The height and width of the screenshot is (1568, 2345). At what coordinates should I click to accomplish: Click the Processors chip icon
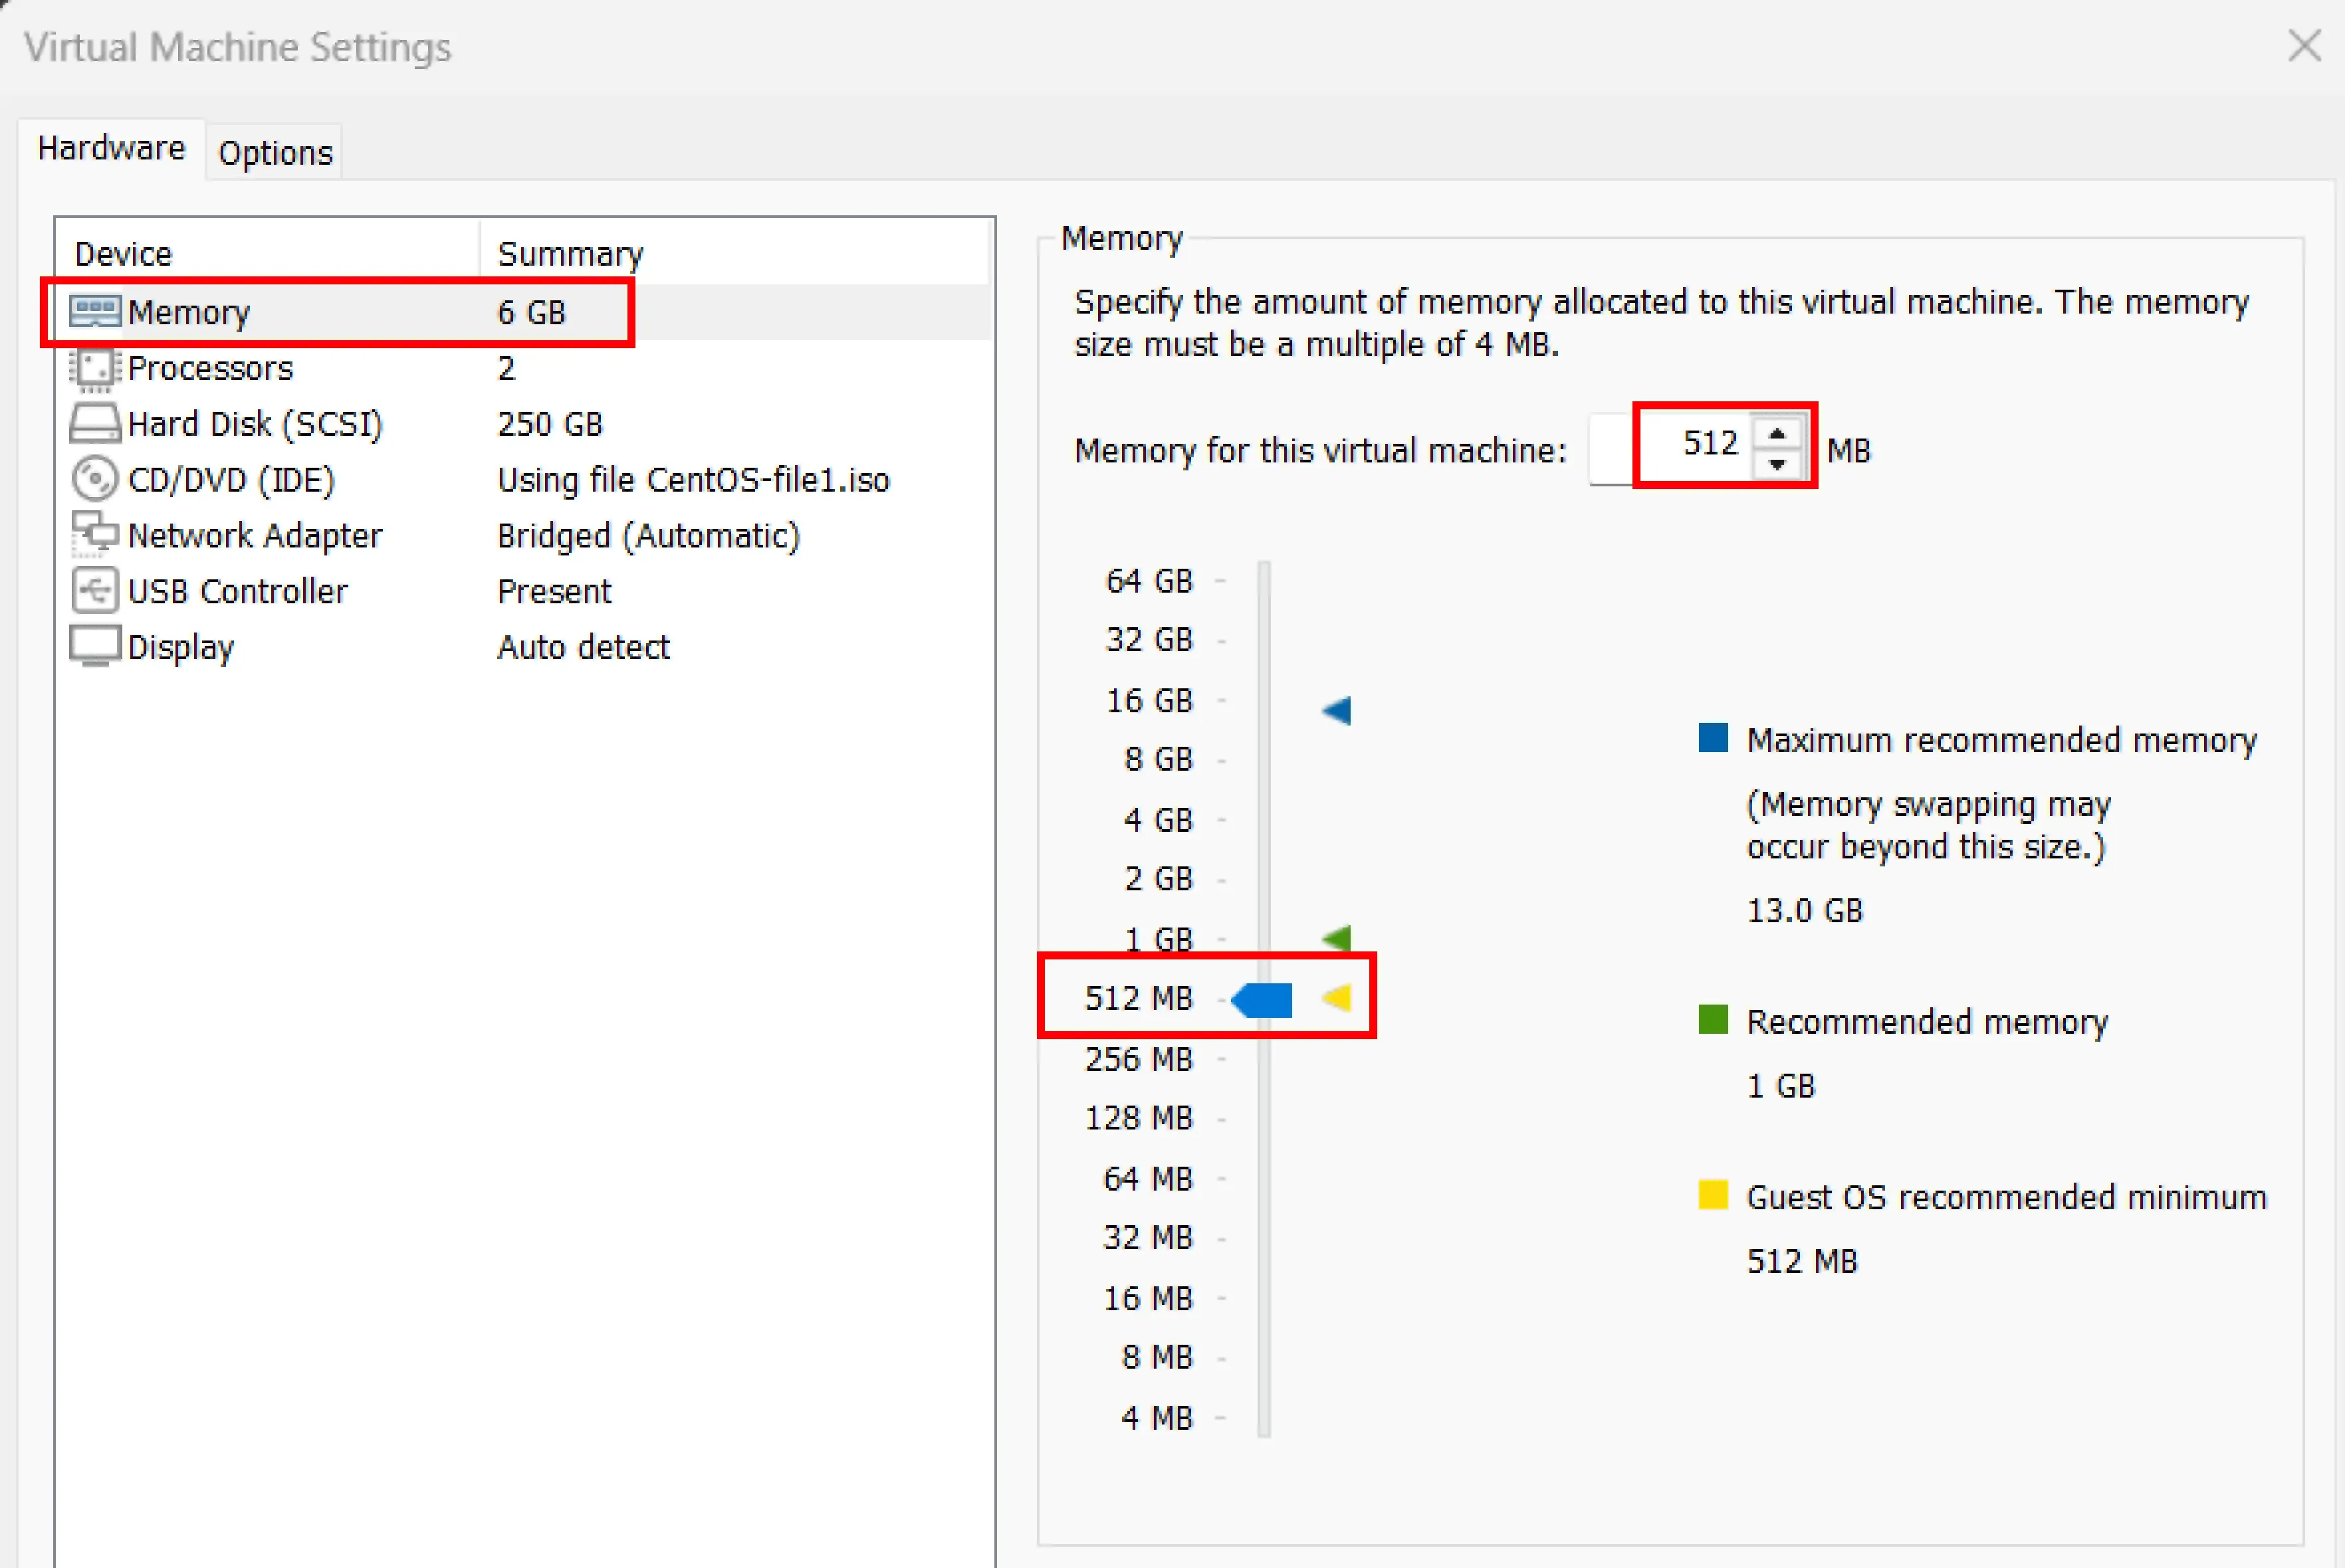[95, 369]
